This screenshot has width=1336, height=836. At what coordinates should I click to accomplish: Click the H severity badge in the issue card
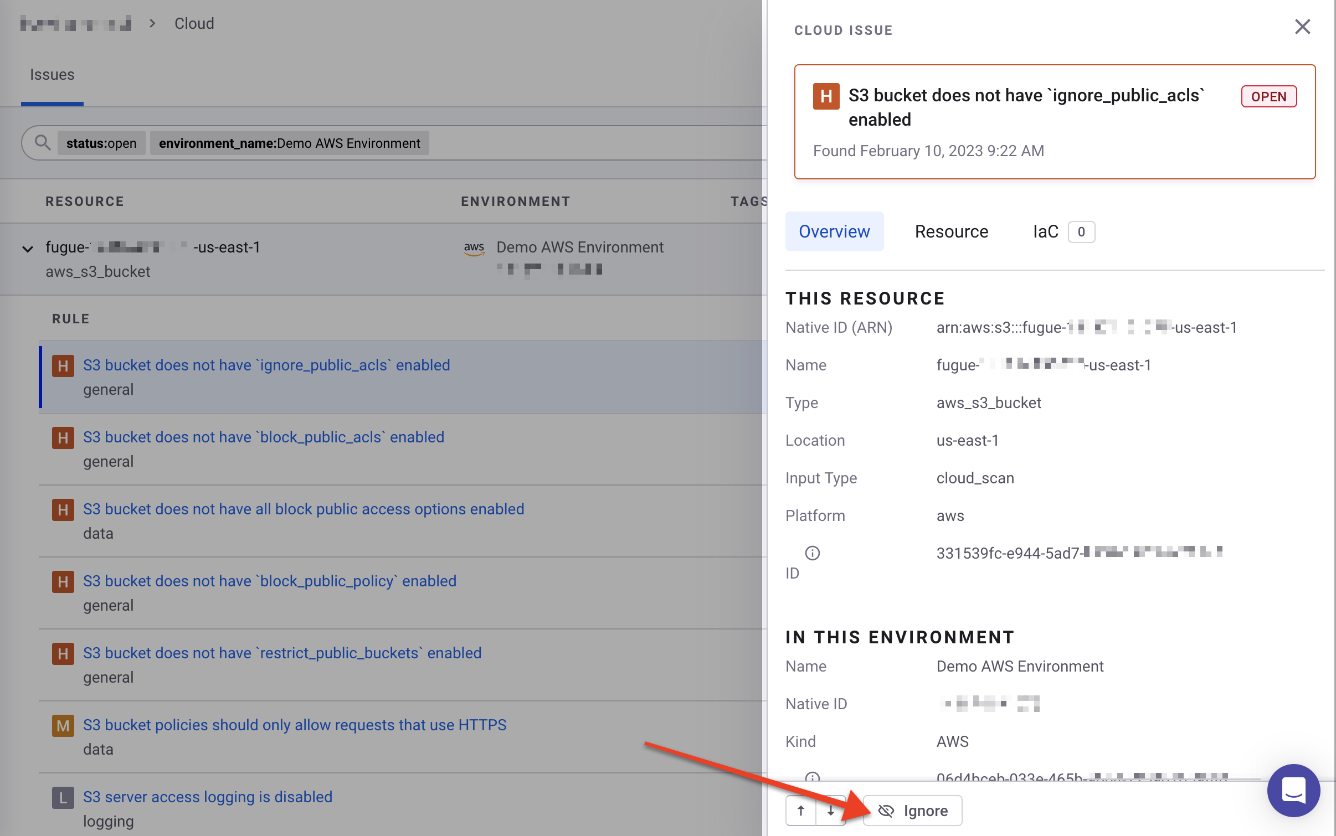[x=826, y=96]
